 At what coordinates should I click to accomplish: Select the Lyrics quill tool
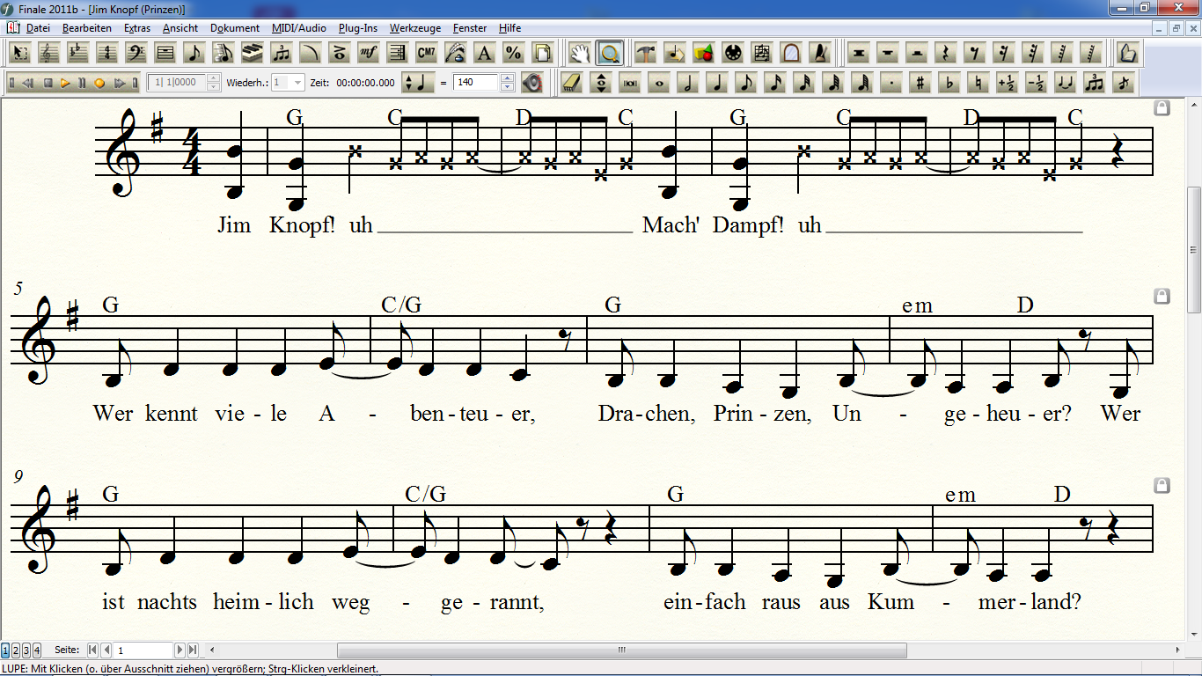456,53
